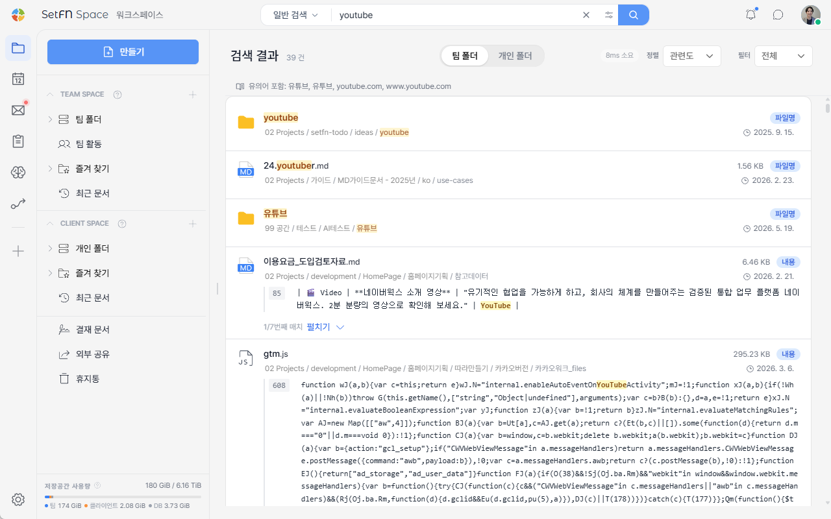Image resolution: width=831 pixels, height=519 pixels.
Task: Open the gtm.js result
Action: [x=276, y=354]
